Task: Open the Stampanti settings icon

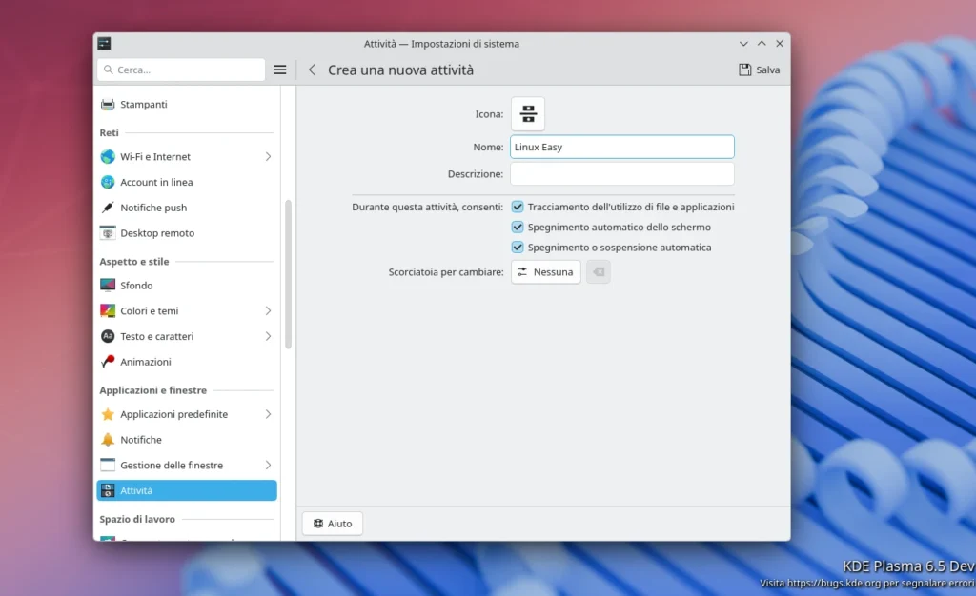Action: (107, 104)
